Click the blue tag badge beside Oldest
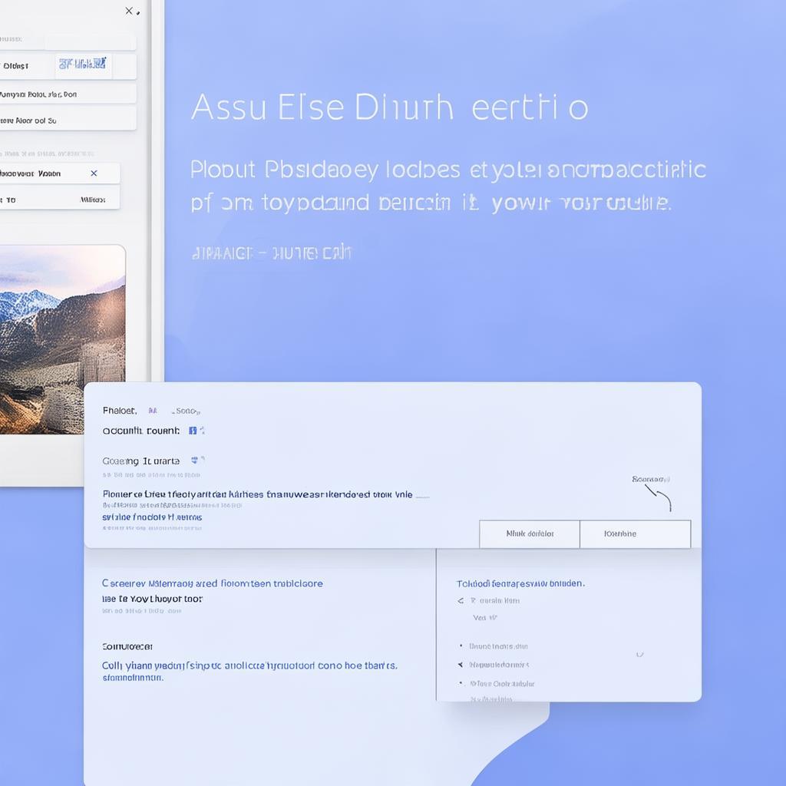786x786 pixels. pos(84,66)
